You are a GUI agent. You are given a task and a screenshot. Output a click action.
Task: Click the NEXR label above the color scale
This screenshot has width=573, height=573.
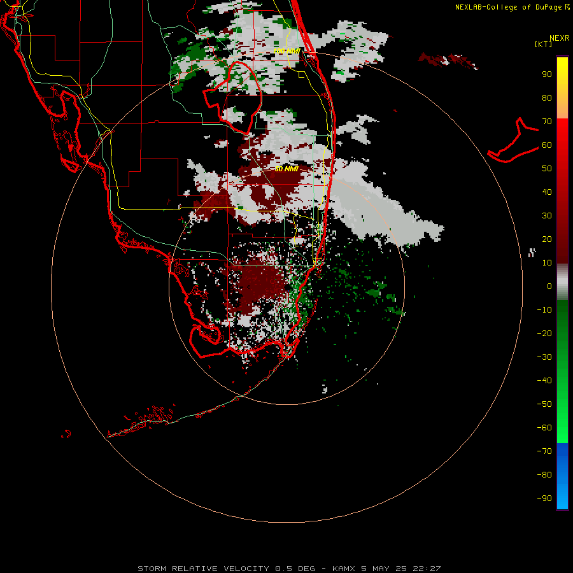pos(559,38)
